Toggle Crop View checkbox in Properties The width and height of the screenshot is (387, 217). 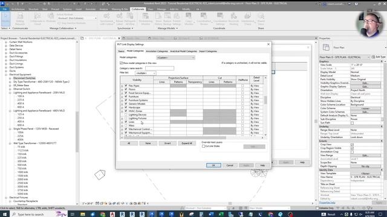point(352,145)
